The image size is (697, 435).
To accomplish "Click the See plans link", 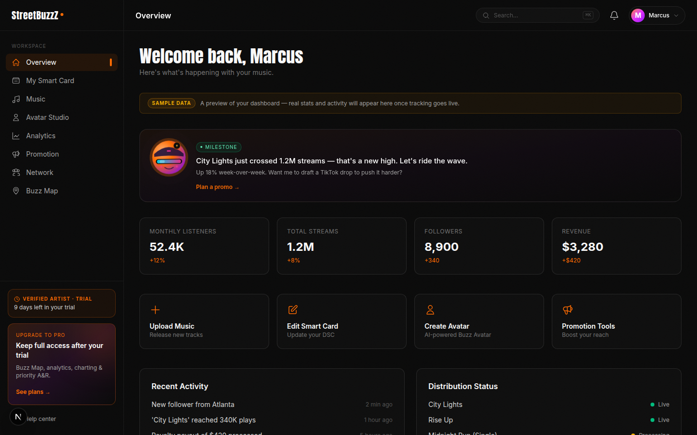I will pos(33,392).
